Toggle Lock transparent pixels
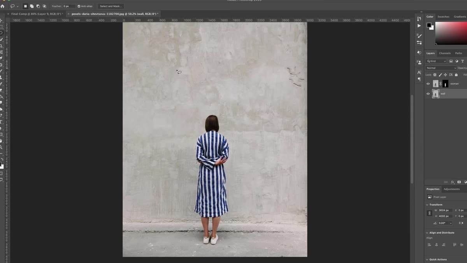The image size is (467, 263). point(435,75)
